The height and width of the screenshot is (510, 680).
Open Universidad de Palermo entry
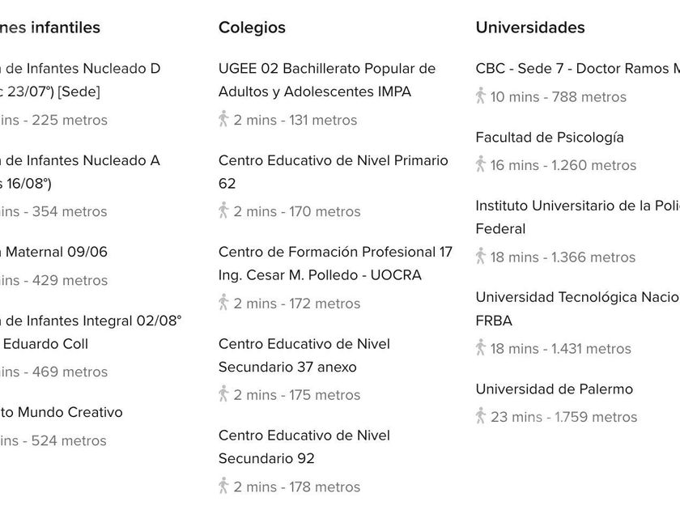pos(554,389)
